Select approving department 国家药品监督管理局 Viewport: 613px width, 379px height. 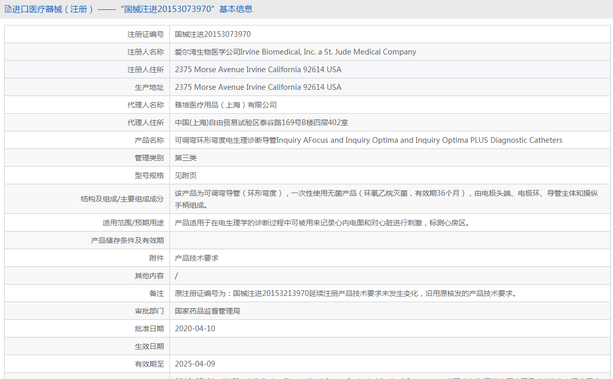click(208, 311)
